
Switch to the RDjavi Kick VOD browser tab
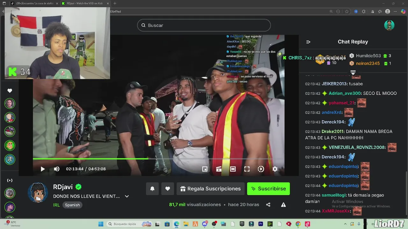pos(84,3)
